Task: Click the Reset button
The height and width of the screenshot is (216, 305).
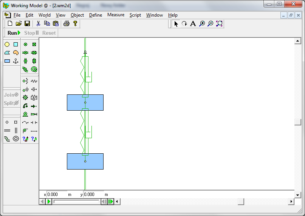Action: [x=49, y=33]
